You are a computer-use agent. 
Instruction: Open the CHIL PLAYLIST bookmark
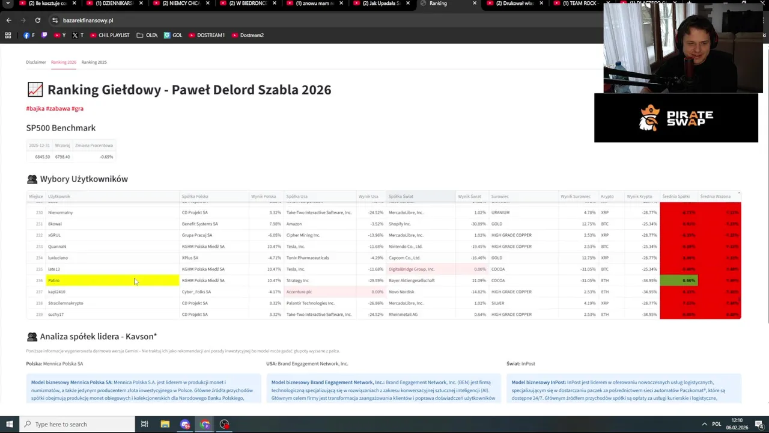[110, 35]
